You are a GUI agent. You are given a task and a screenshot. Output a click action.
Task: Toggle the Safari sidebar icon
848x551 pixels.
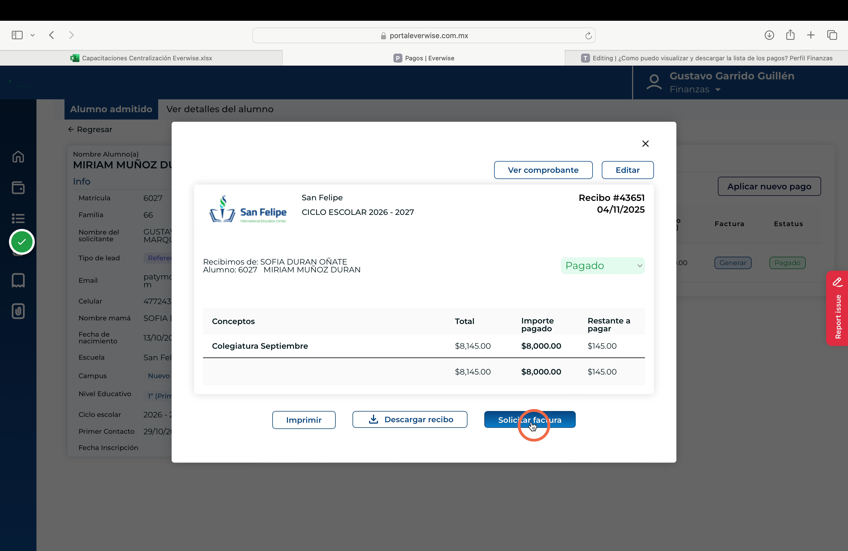pyautogui.click(x=17, y=35)
